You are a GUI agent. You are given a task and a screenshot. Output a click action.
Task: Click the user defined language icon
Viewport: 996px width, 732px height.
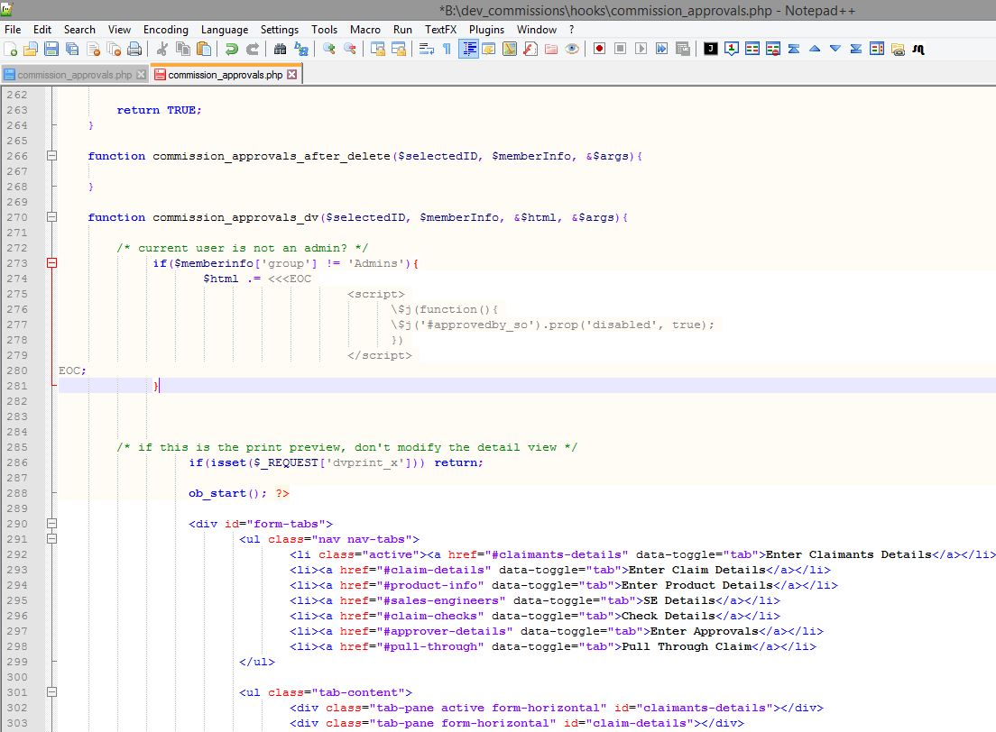pos(488,49)
